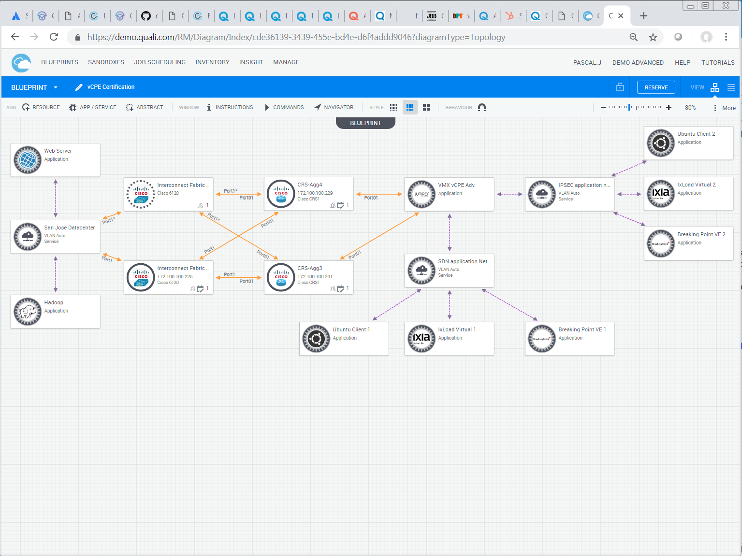Screen dimensions: 742x556
Task: Go to SANDBOXES
Action: point(106,62)
